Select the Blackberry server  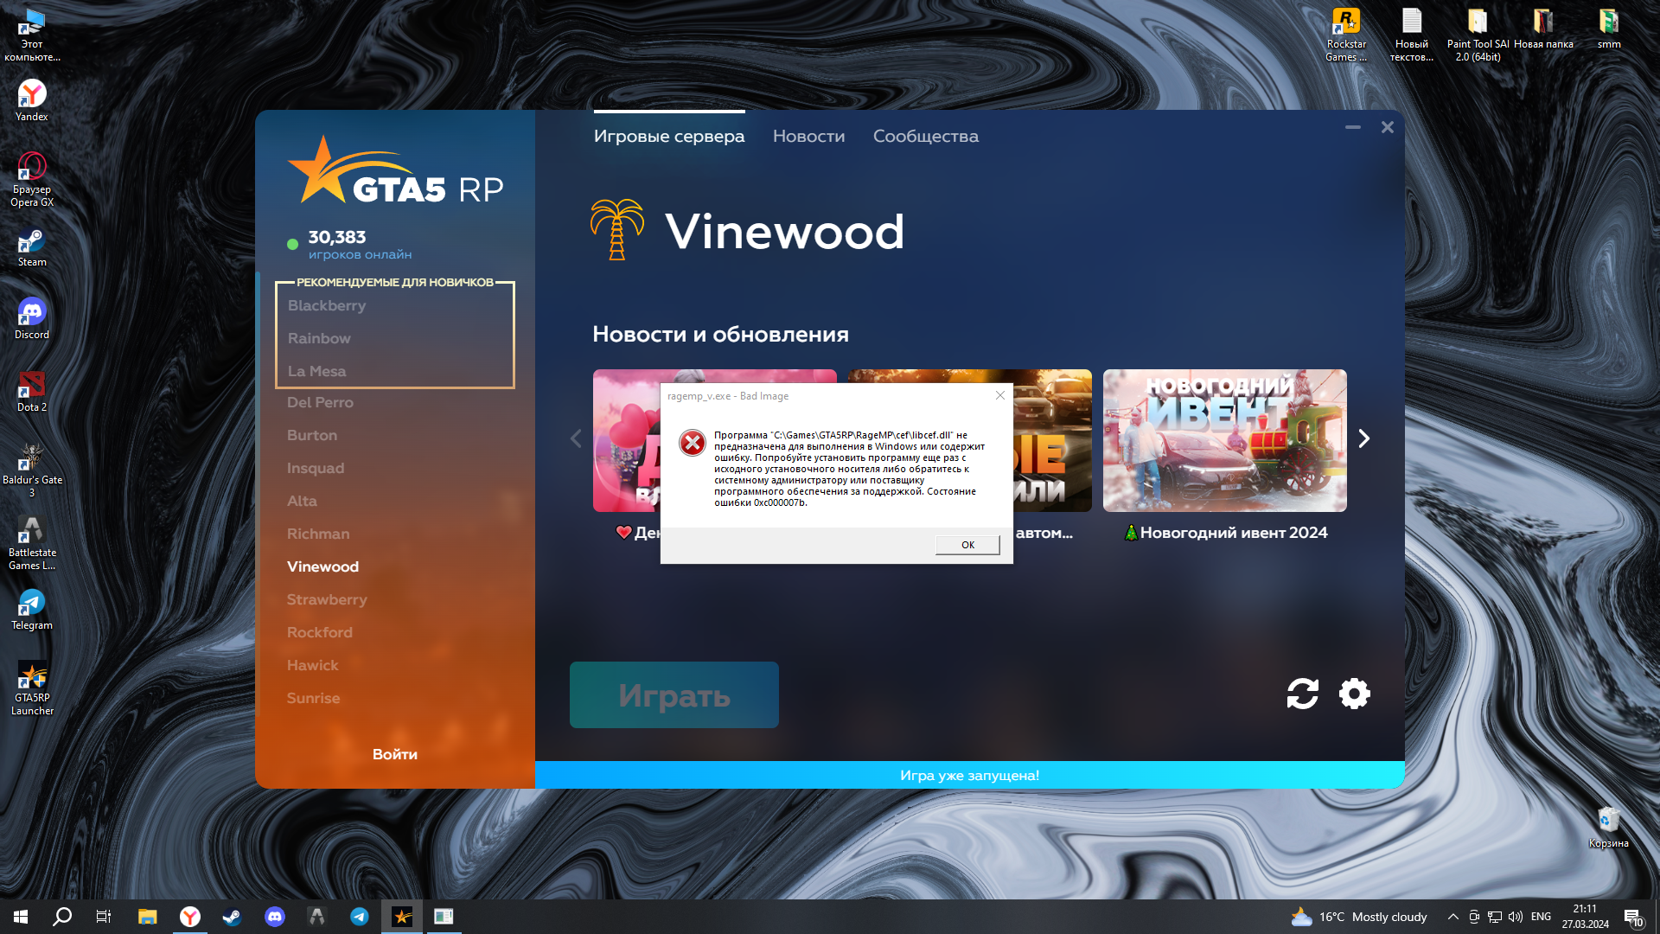coord(327,305)
